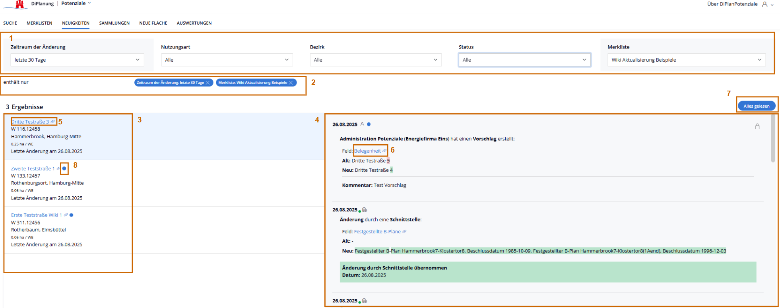Viewport: 780px width, 308px height.
Task: Expand the Nutzungsart dropdown
Action: click(x=227, y=60)
